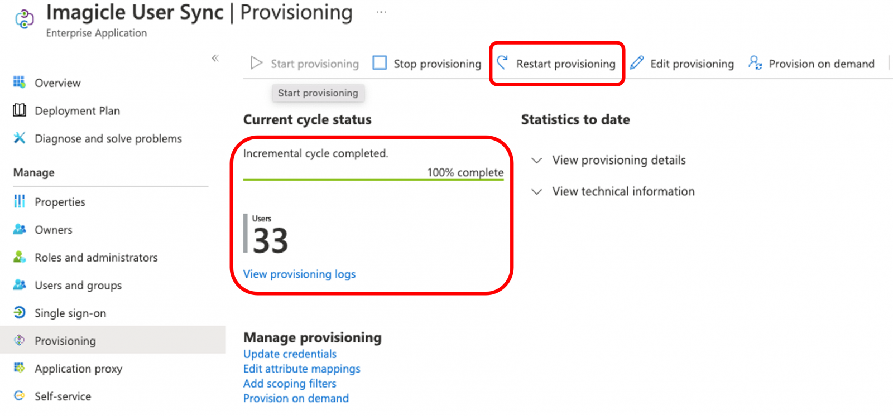
Task: Click the Overview grid icon in sidebar
Action: tap(20, 83)
